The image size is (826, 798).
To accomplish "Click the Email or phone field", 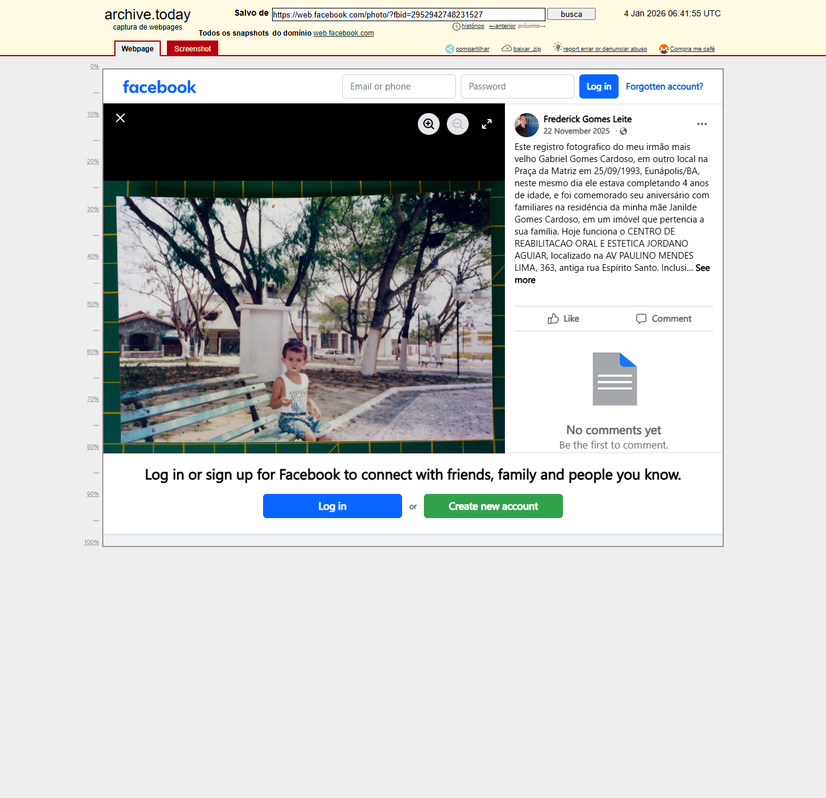I will (399, 86).
